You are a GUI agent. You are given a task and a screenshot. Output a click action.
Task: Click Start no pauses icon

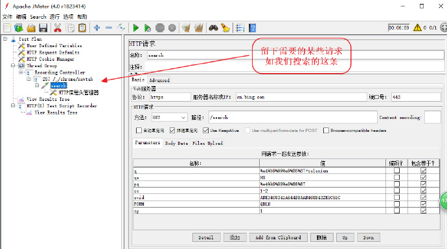tap(148, 28)
